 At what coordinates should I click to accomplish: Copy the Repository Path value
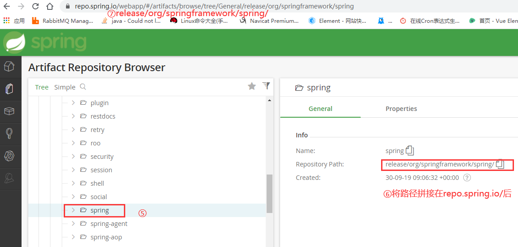pos(500,164)
